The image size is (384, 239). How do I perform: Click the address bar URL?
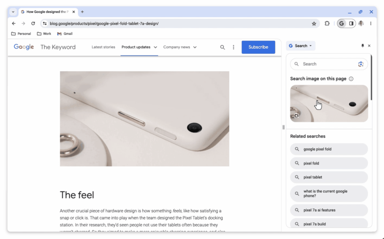pyautogui.click(x=104, y=23)
